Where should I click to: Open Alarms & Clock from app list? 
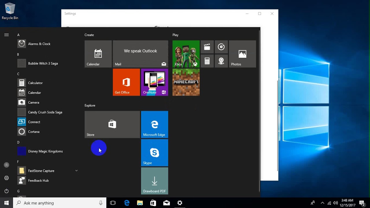[x=48, y=44]
